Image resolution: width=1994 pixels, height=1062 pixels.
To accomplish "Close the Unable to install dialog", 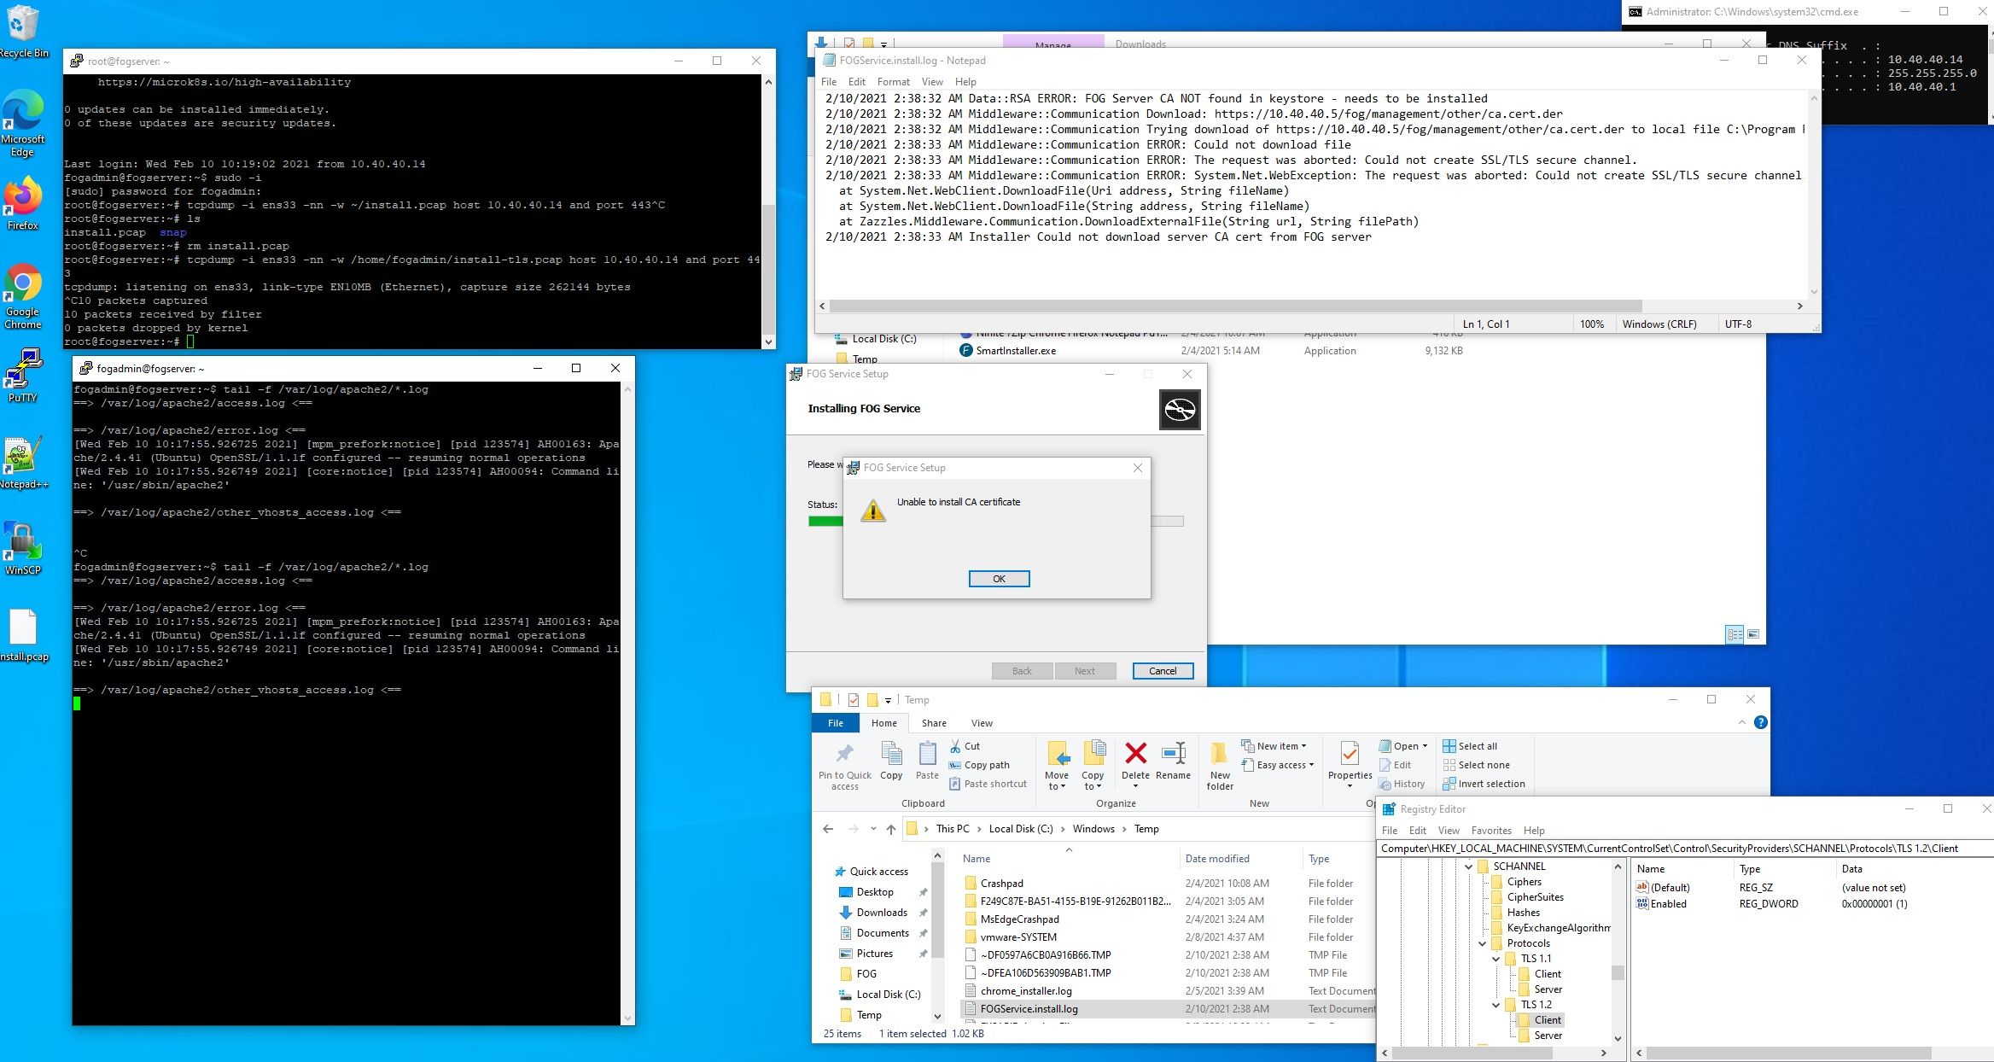I will click(x=1137, y=468).
